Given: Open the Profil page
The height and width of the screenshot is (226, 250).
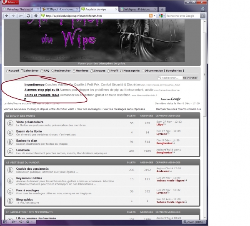Looking at the screenshot, I should 113,71.
